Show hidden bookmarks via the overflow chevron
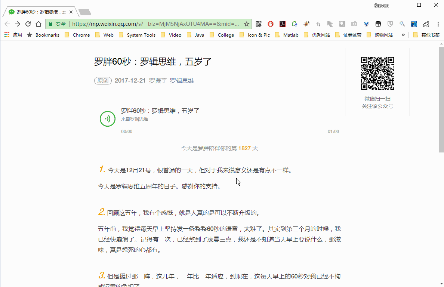 click(403, 35)
